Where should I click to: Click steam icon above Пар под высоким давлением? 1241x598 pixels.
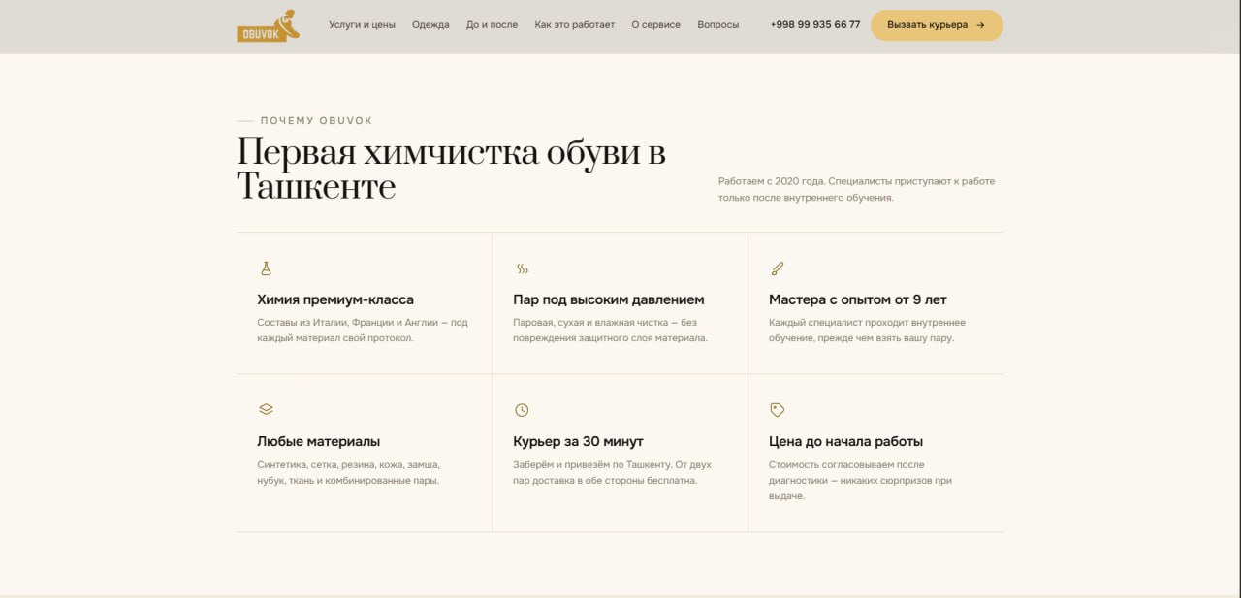(522, 268)
